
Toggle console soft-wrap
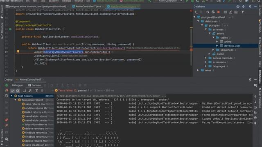click(x=255, y=107)
